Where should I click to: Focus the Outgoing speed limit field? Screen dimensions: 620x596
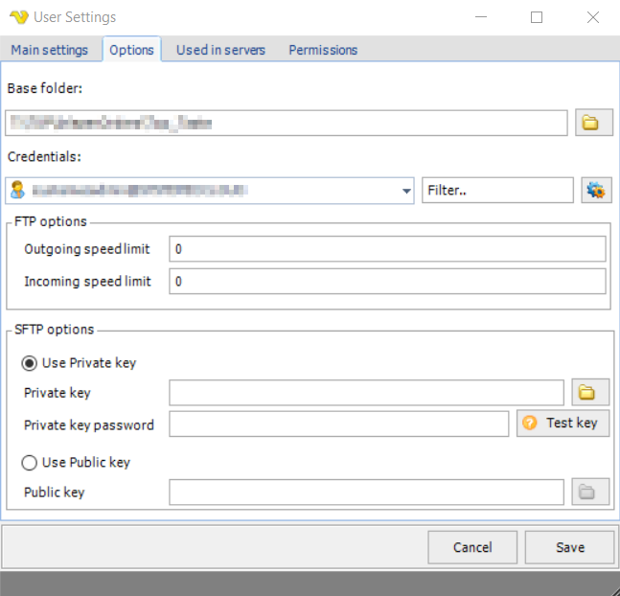point(386,249)
